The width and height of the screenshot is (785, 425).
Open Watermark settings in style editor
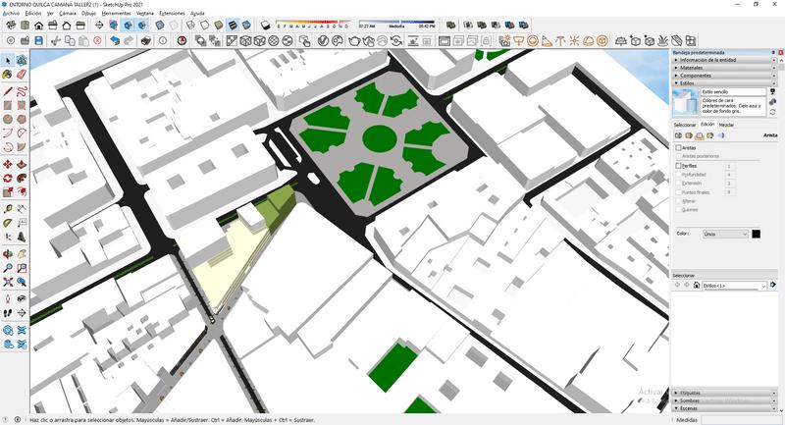coord(709,135)
